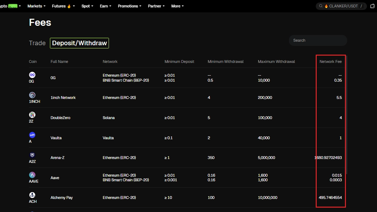This screenshot has height=212, width=377.
Task: Expand the Spot menu
Action: [x=87, y=6]
